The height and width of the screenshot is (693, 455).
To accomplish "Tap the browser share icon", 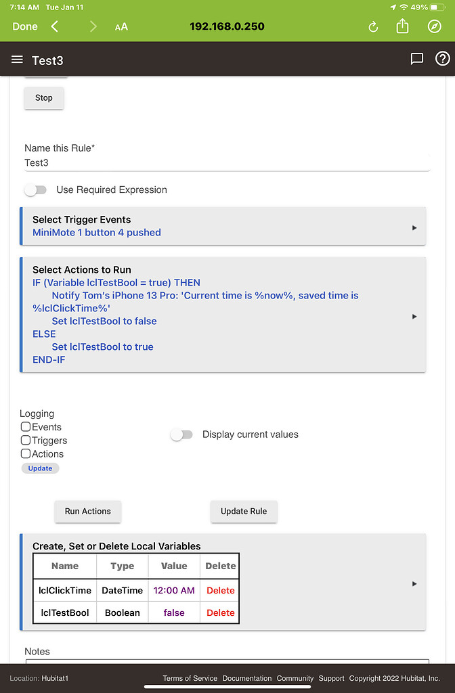I will 402,26.
